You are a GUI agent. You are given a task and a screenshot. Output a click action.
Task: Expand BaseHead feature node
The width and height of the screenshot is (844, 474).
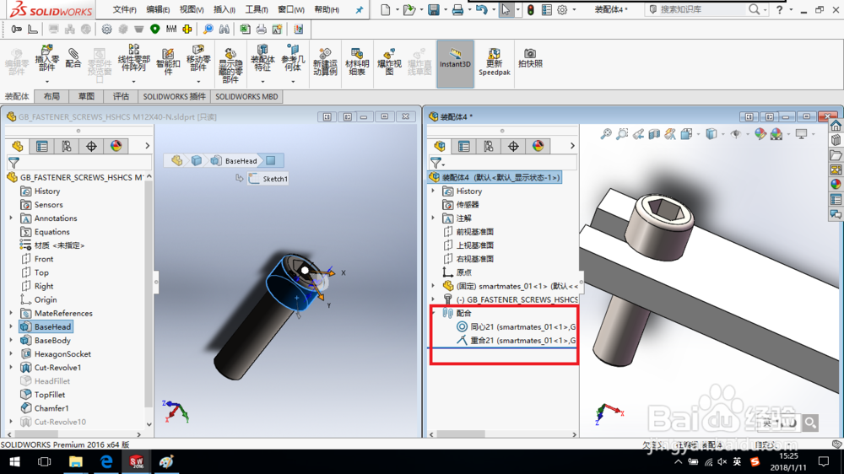click(11, 326)
